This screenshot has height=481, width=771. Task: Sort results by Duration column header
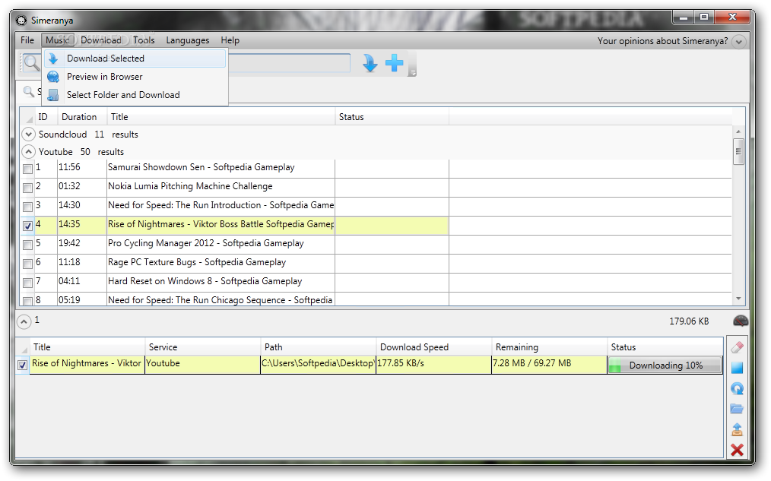point(81,117)
